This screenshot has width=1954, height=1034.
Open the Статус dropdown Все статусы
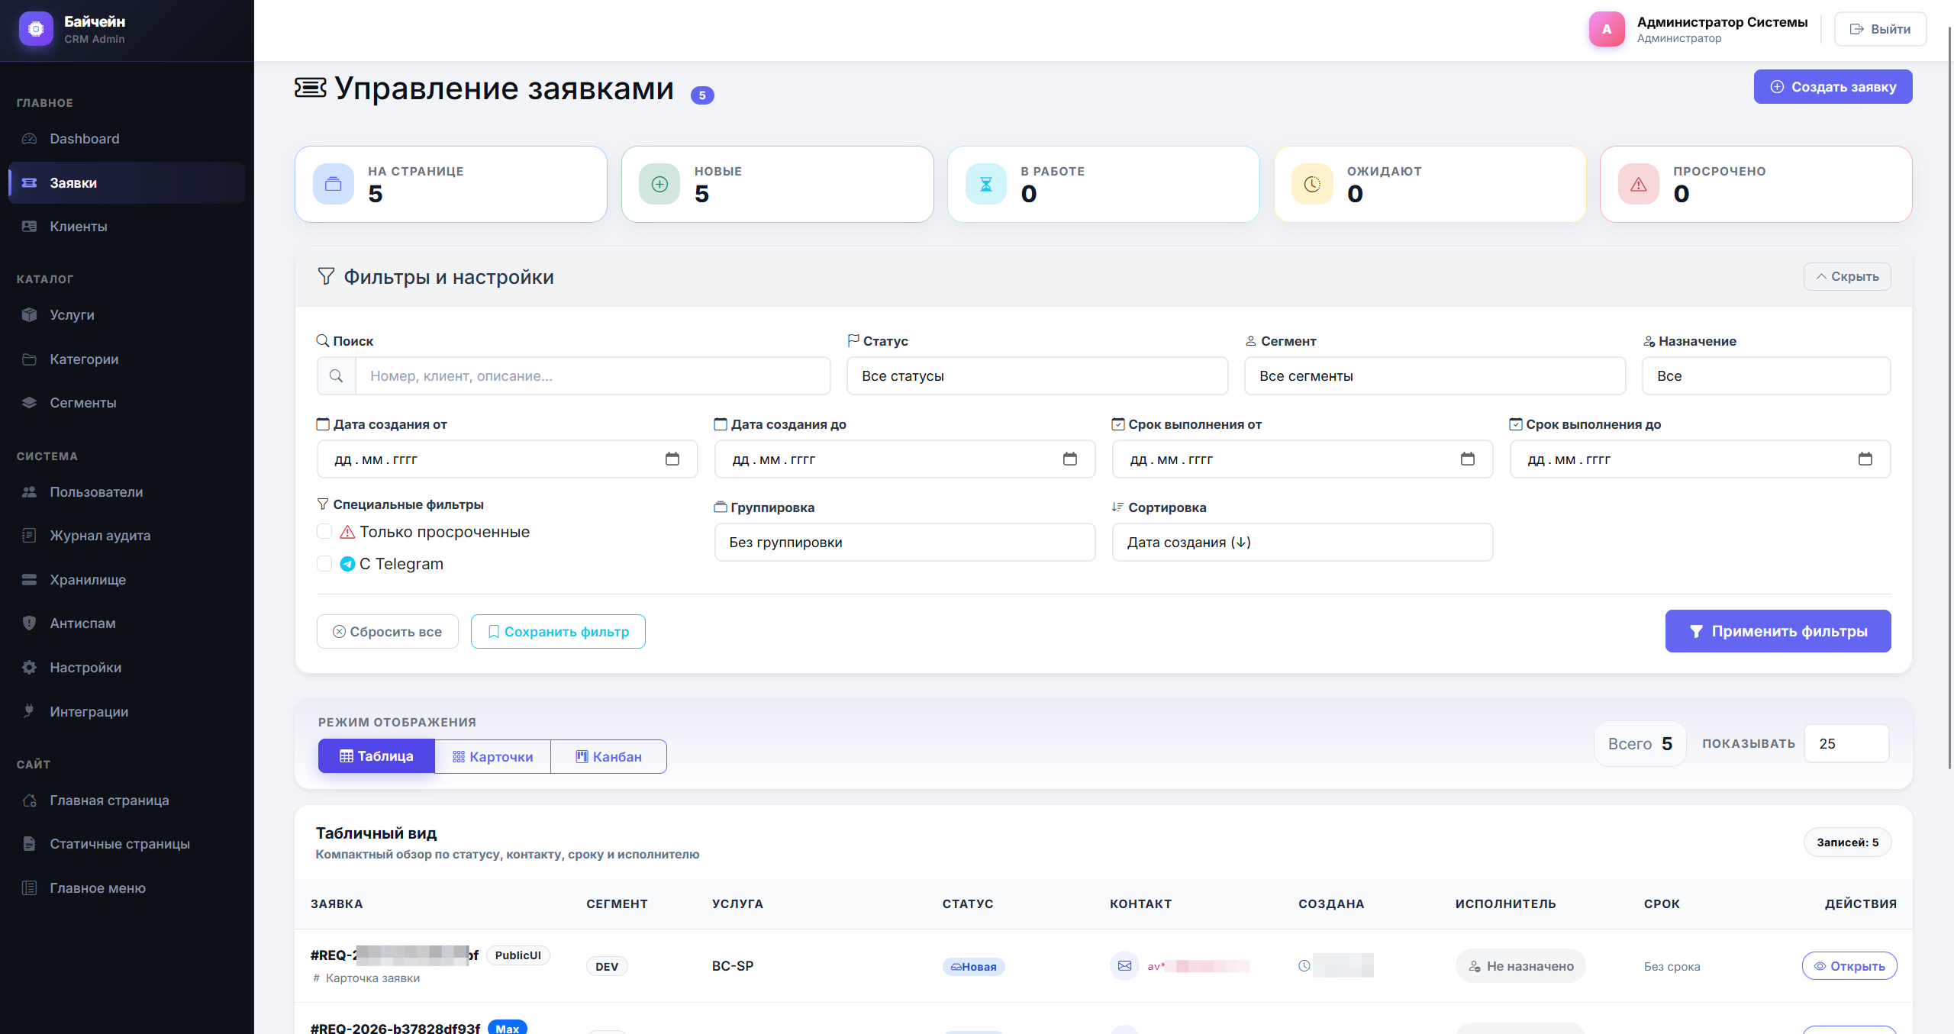(1037, 376)
